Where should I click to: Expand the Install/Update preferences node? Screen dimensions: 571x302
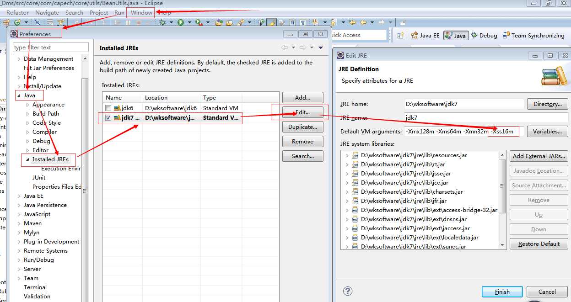pyautogui.click(x=19, y=86)
